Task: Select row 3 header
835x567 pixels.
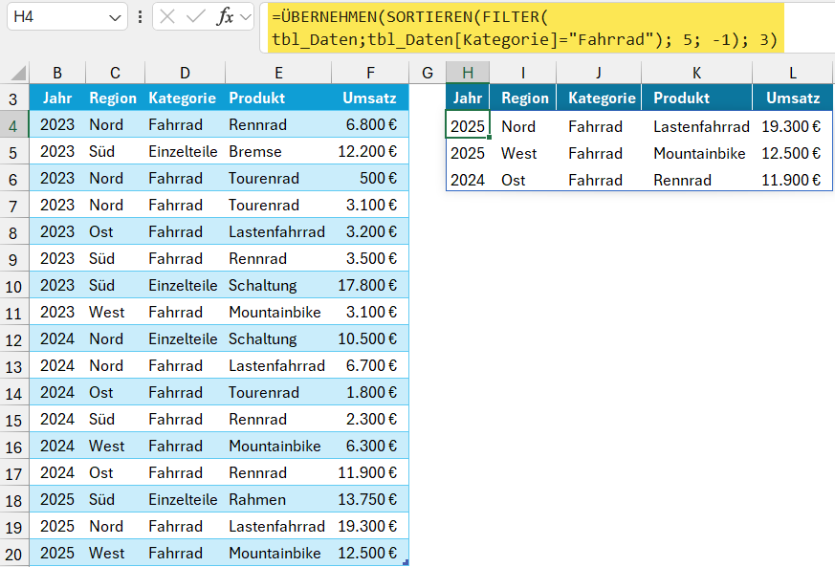Action: [13, 98]
